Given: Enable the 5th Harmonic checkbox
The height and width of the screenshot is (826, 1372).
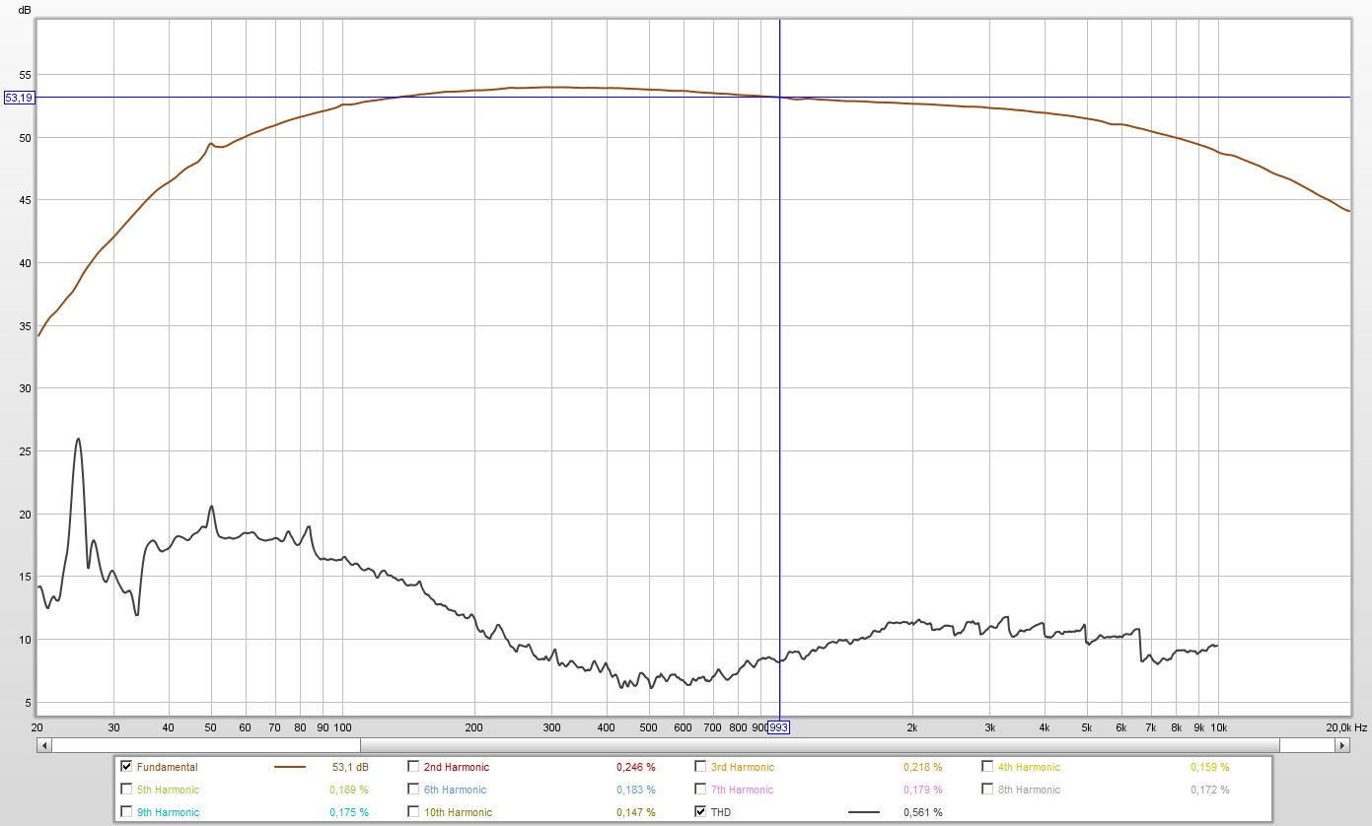Looking at the screenshot, I should (126, 789).
